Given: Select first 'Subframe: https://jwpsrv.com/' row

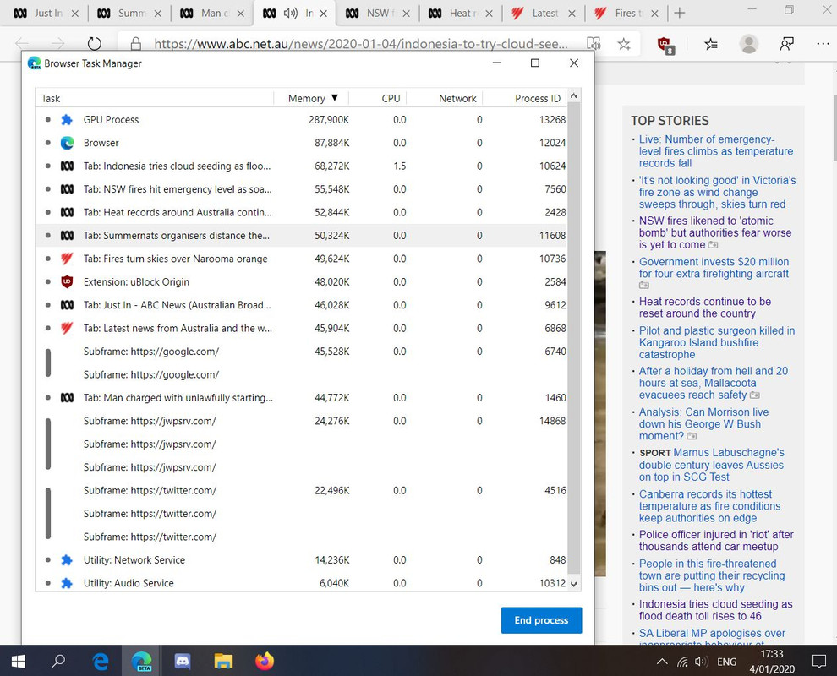Looking at the screenshot, I should [x=301, y=421].
